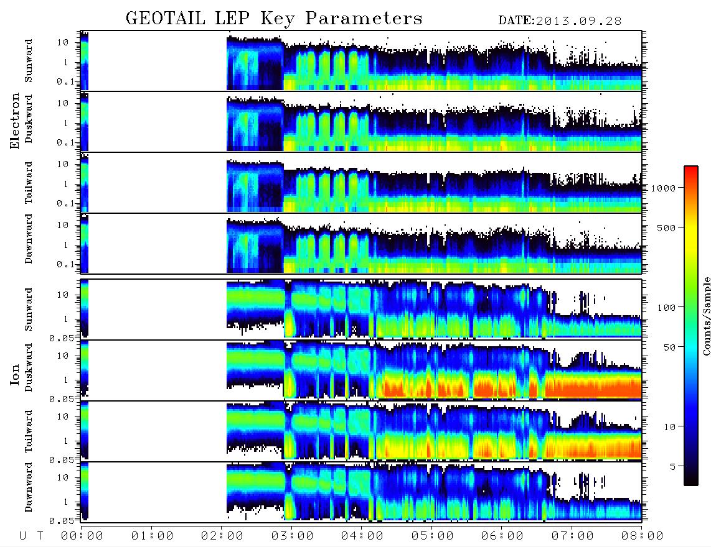
Task: Click the color bar's "5" tick label
Action: 673,467
